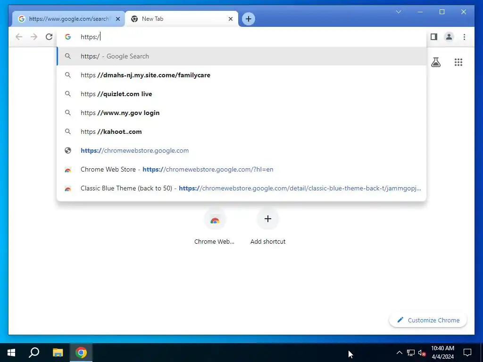Image resolution: width=483 pixels, height=362 pixels.
Task: Open the Windows Start menu
Action: click(11, 353)
